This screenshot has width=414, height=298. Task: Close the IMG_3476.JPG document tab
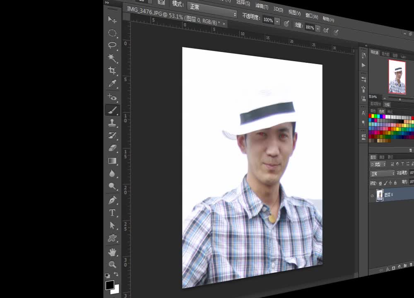(224, 24)
